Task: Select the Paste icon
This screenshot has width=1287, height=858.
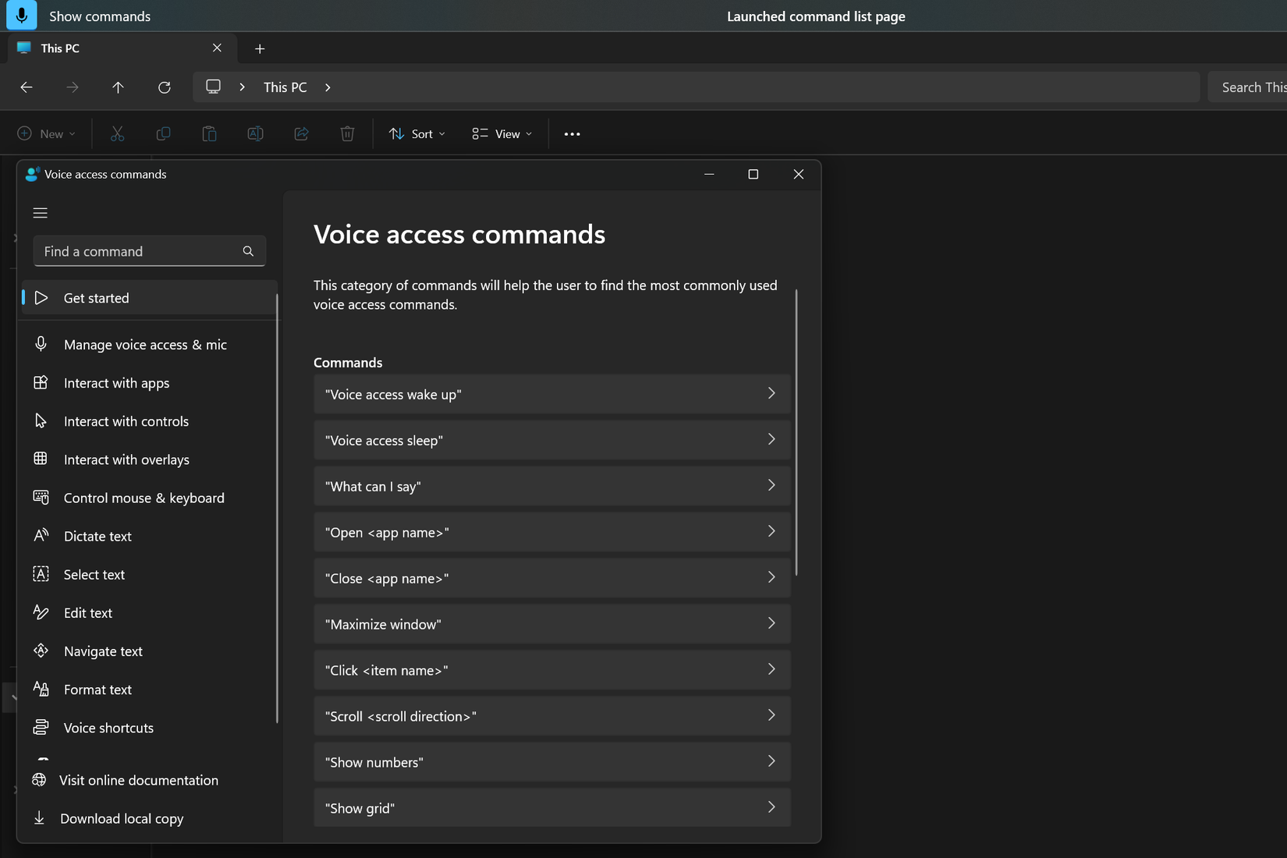Action: pos(209,133)
